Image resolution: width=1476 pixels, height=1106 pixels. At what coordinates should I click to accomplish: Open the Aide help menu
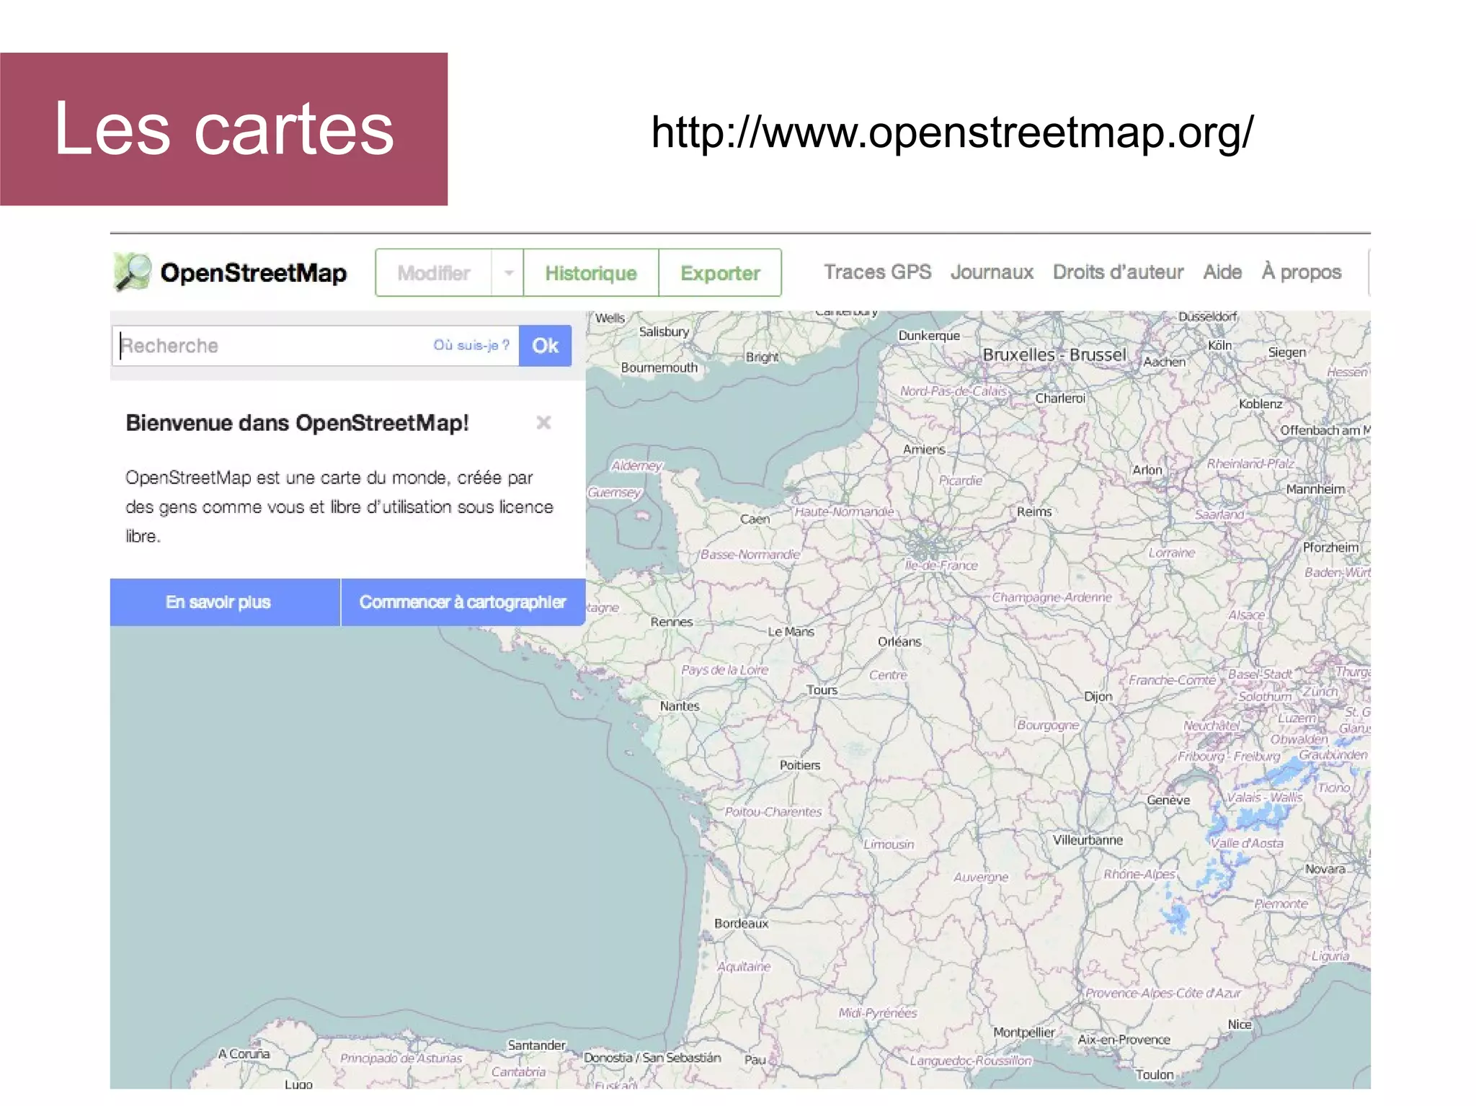pos(1222,272)
